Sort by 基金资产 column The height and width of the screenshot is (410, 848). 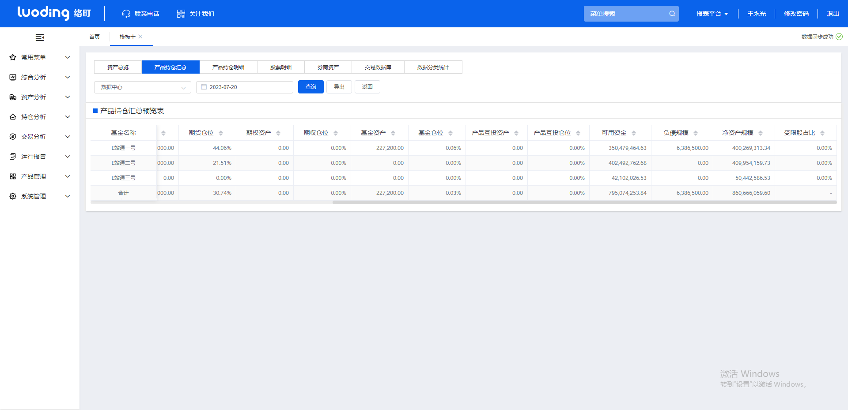pos(393,133)
